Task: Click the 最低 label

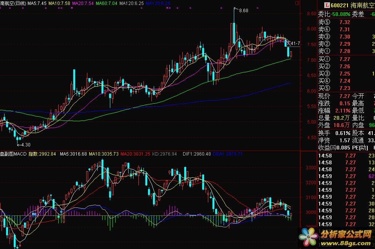Action: point(358,111)
